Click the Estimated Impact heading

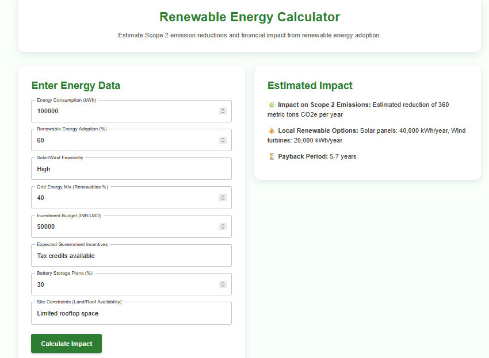pyautogui.click(x=310, y=86)
